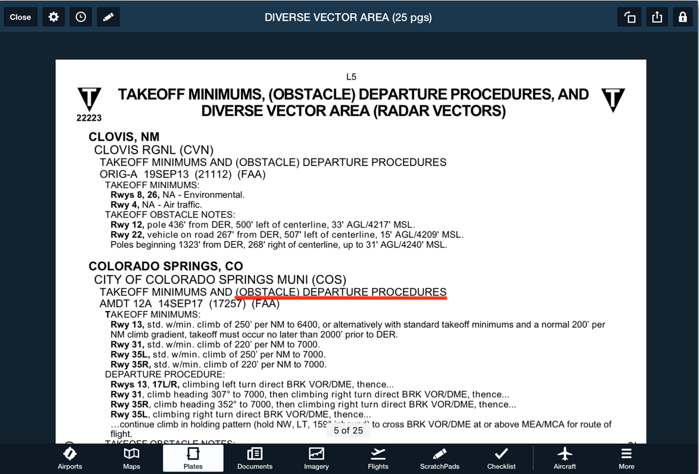Click the 'CLOVIS RGNL (CVN)' heading
The image size is (699, 474).
154,150
